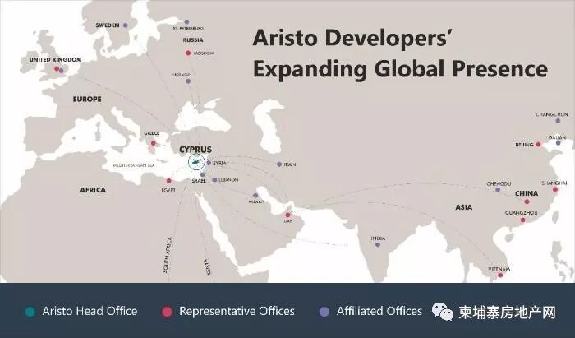Viewport: 575px width, 338px height.
Task: Click the red Moscow office marker
Action: click(188, 53)
